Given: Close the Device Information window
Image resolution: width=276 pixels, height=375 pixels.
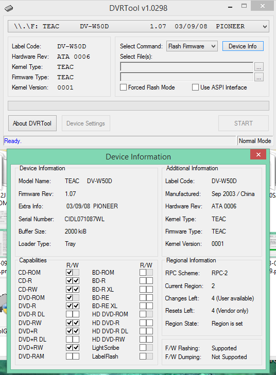Looking at the screenshot, I should tap(258, 154).
